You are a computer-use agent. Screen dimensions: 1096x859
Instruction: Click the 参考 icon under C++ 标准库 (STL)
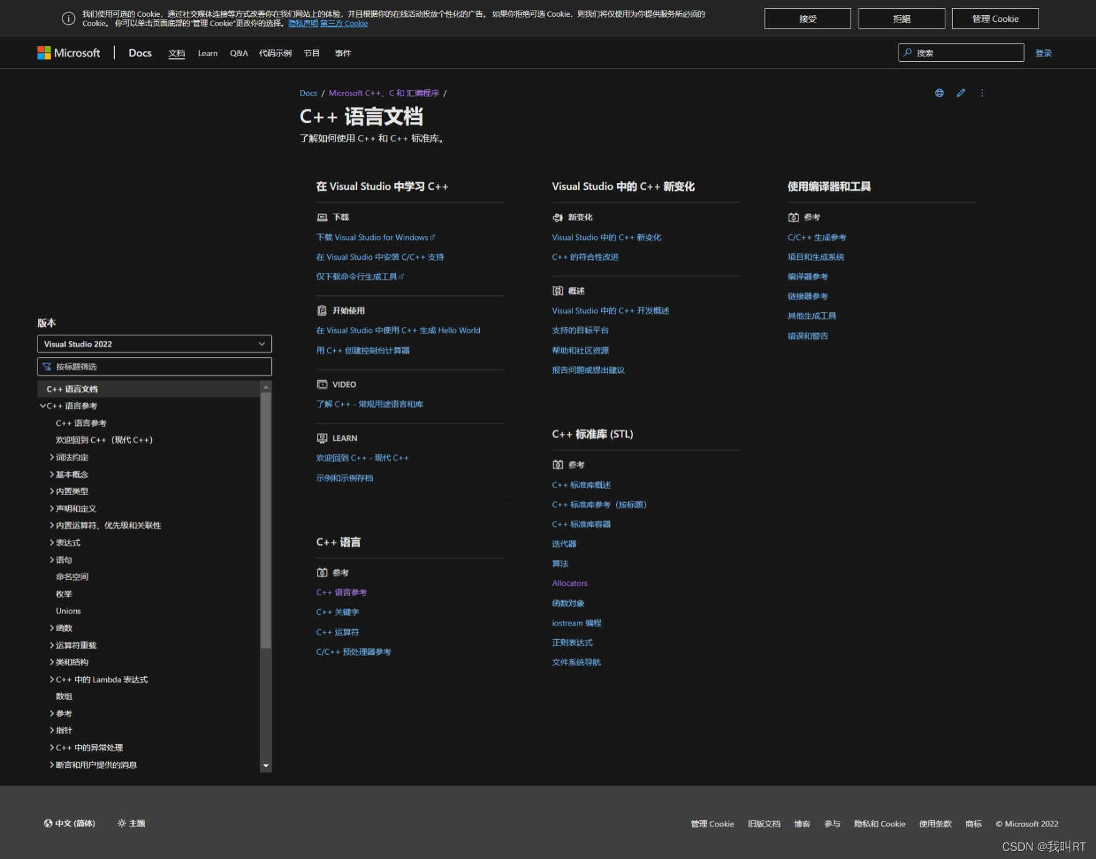coord(557,464)
